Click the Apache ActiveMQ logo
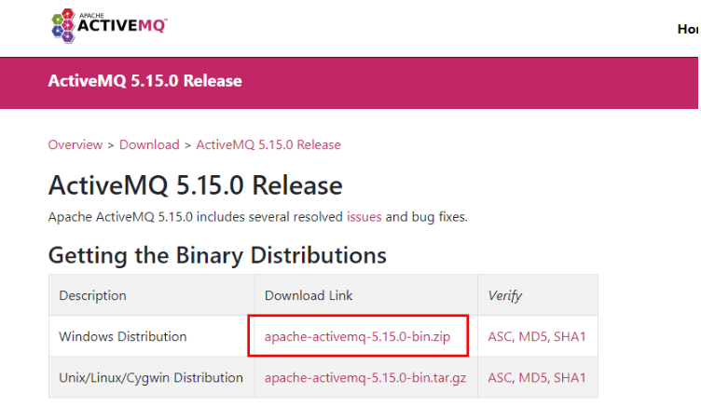Viewport: 701px width, 407px height. (110, 25)
